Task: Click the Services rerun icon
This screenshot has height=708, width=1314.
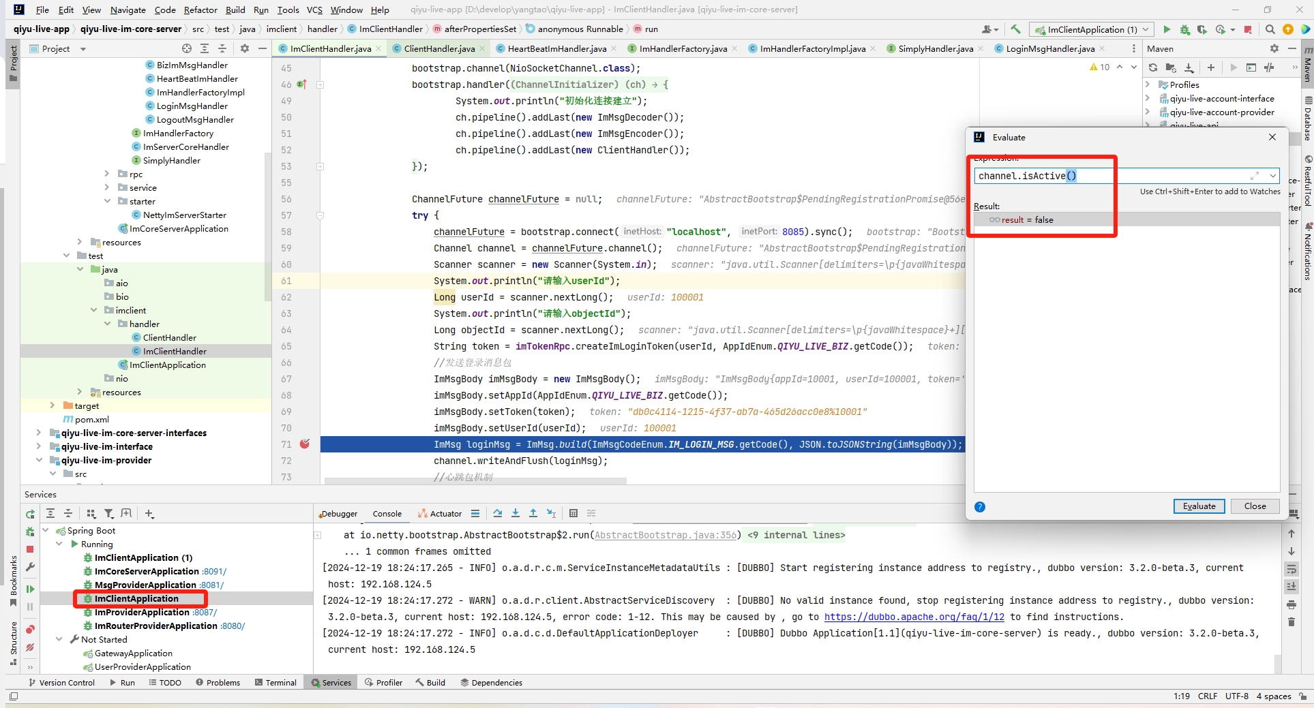Action: coord(30,514)
